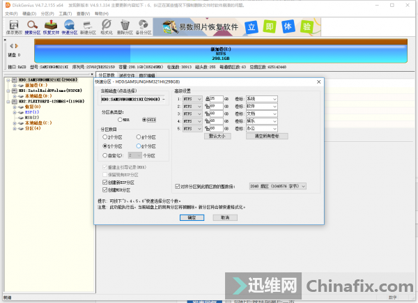Viewport: 418px width, 303px height.
Task: Click the HD2 PLEXTOR disk icon in the tree
Action: tap(15, 102)
